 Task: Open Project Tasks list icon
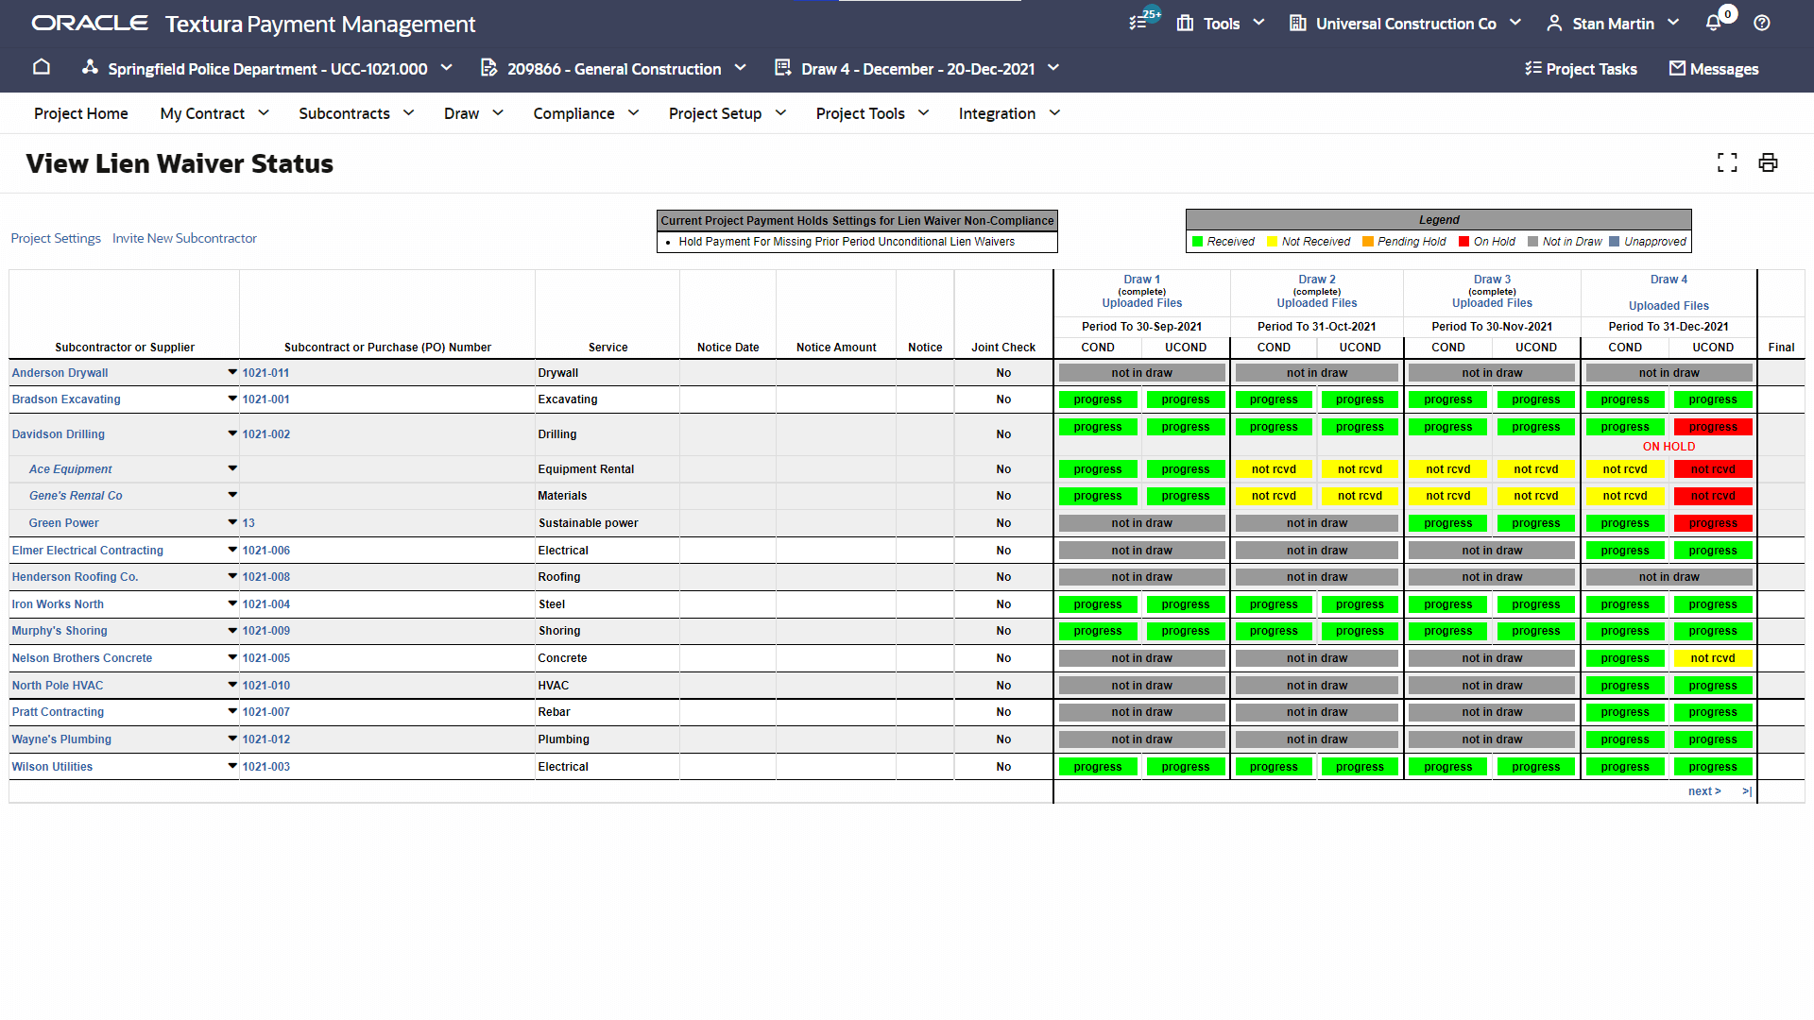1533,68
